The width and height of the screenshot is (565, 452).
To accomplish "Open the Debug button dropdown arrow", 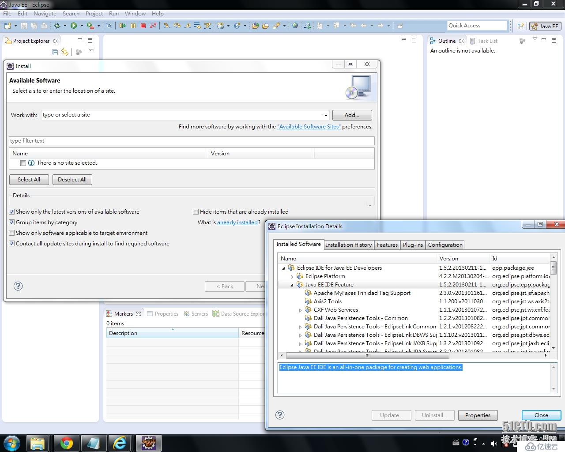I will tap(65, 26).
